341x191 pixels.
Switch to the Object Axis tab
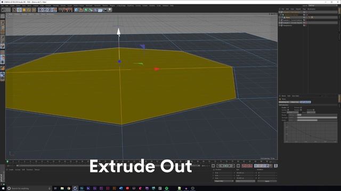(295, 102)
